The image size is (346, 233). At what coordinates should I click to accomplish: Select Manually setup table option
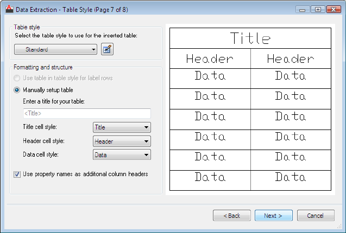pyautogui.click(x=17, y=90)
